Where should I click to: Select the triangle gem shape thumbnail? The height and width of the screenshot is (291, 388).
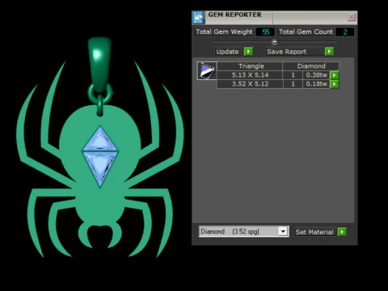pyautogui.click(x=207, y=70)
